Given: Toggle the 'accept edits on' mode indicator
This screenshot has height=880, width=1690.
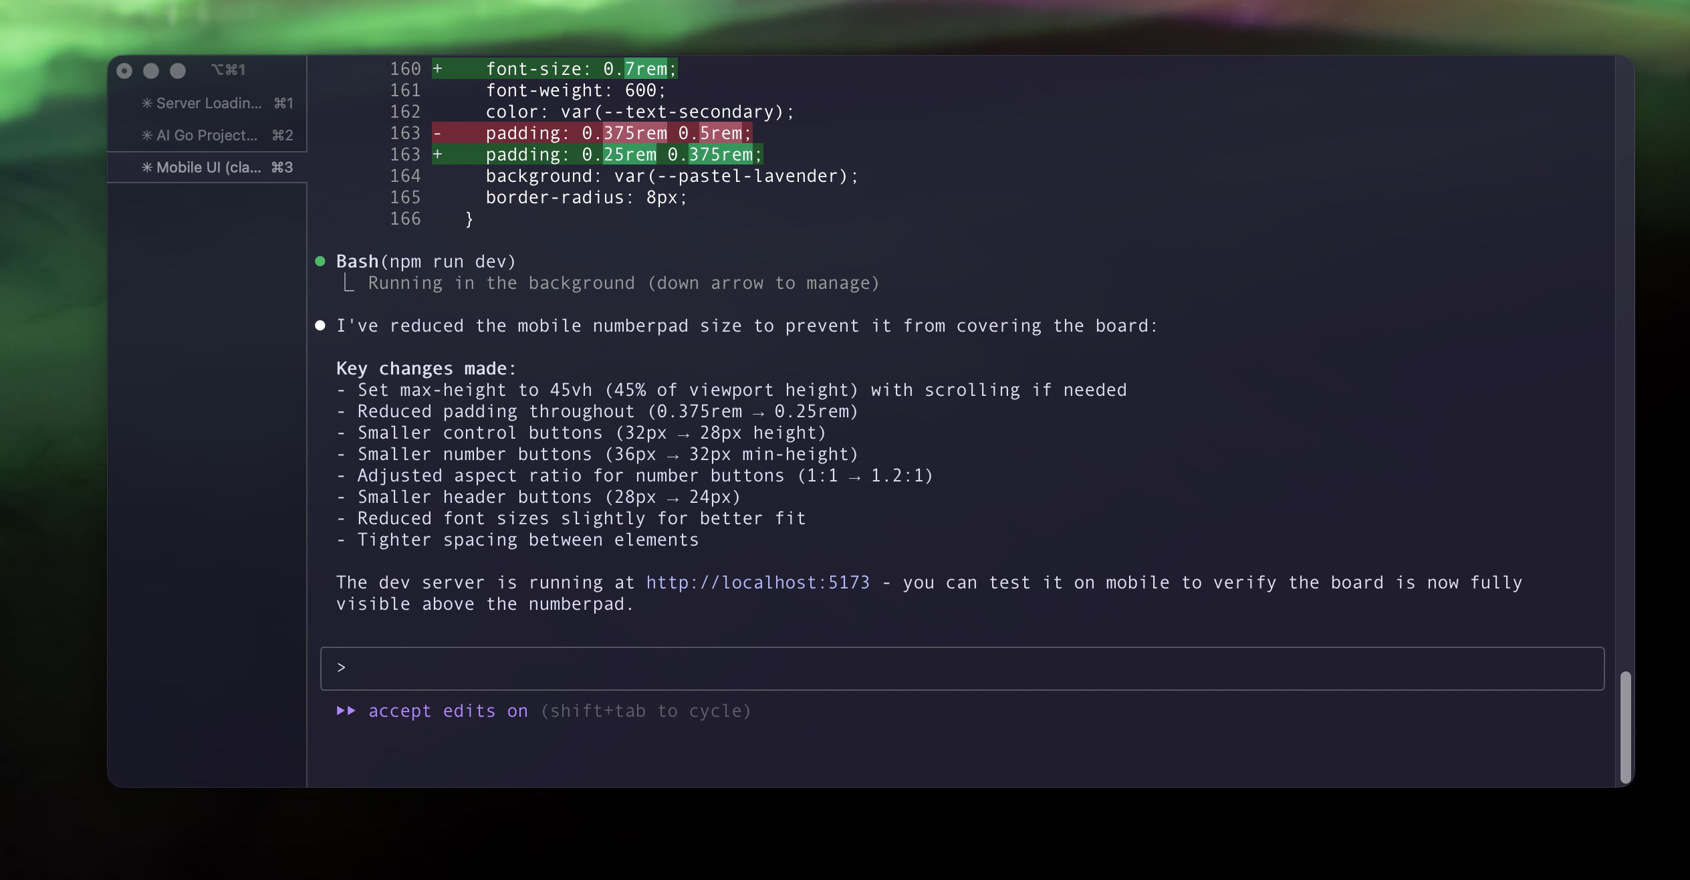Looking at the screenshot, I should (448, 711).
